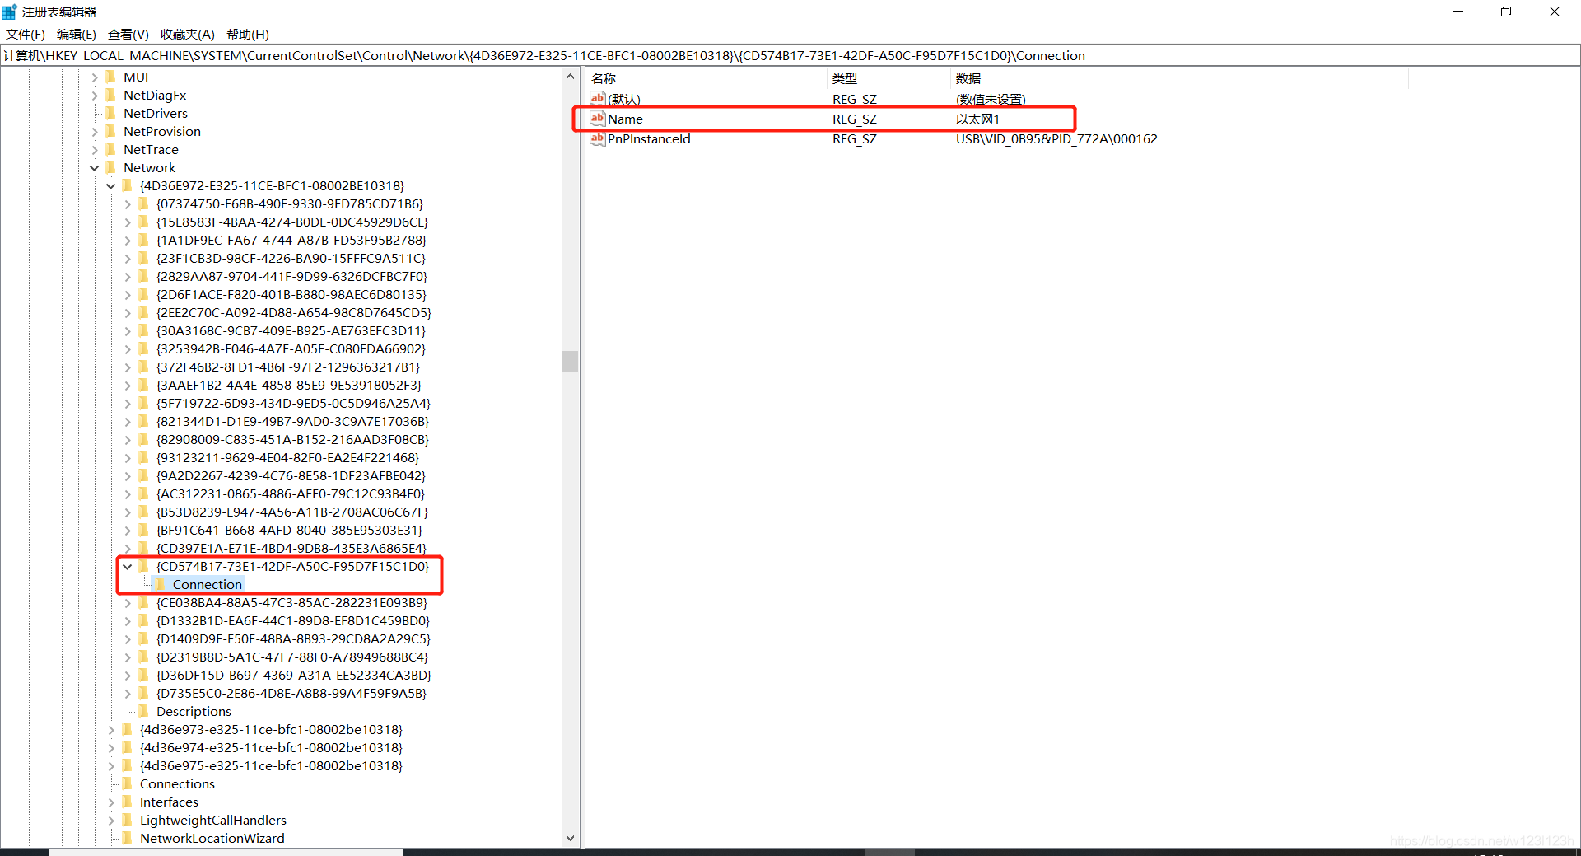Click the NetDrivers folder icon
Screen dimensions: 1581x856
pyautogui.click(x=110, y=113)
